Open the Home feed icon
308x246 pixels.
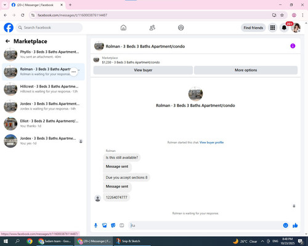coord(123,28)
